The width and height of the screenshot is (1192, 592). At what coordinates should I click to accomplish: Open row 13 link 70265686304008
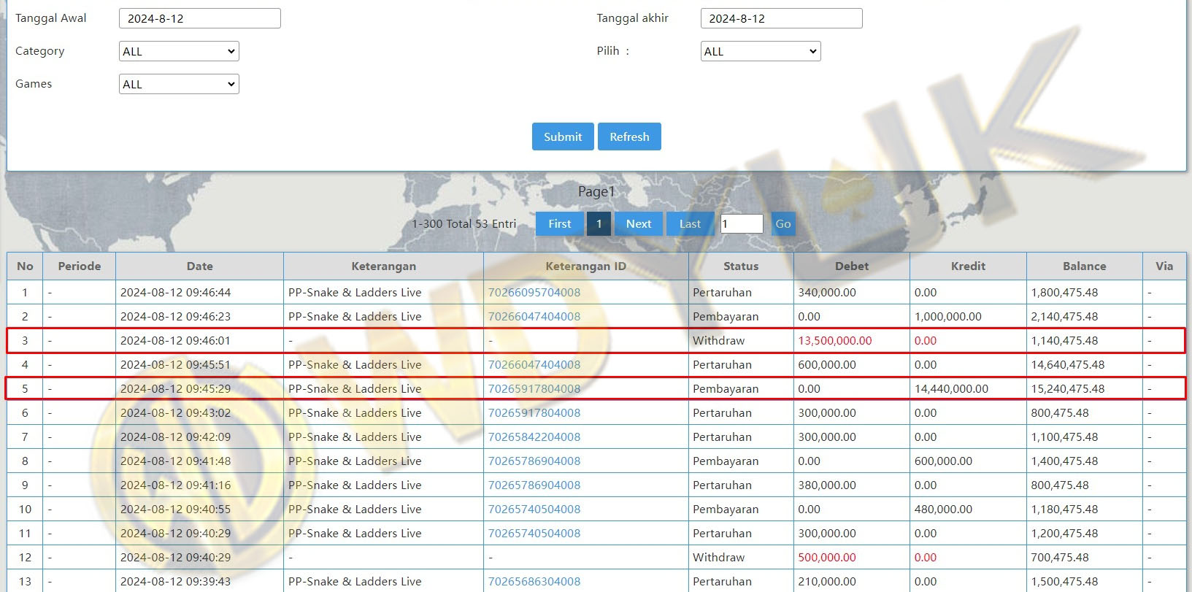[534, 581]
